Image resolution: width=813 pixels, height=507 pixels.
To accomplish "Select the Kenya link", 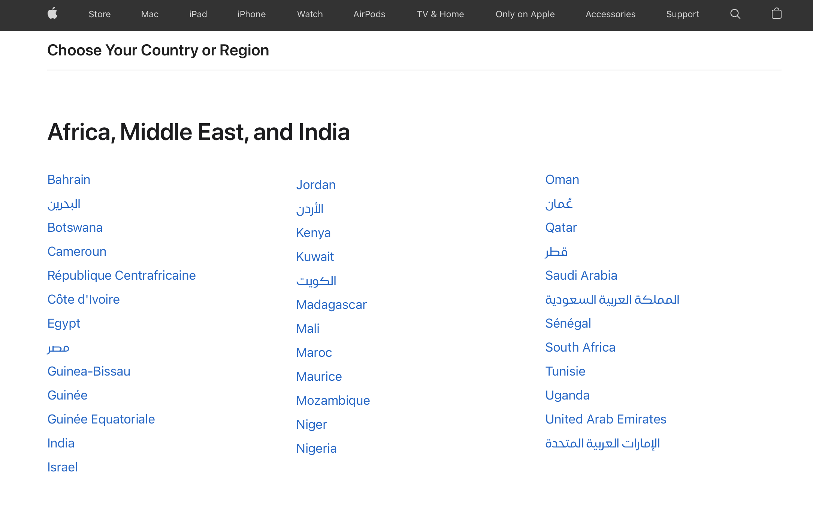I will point(313,233).
